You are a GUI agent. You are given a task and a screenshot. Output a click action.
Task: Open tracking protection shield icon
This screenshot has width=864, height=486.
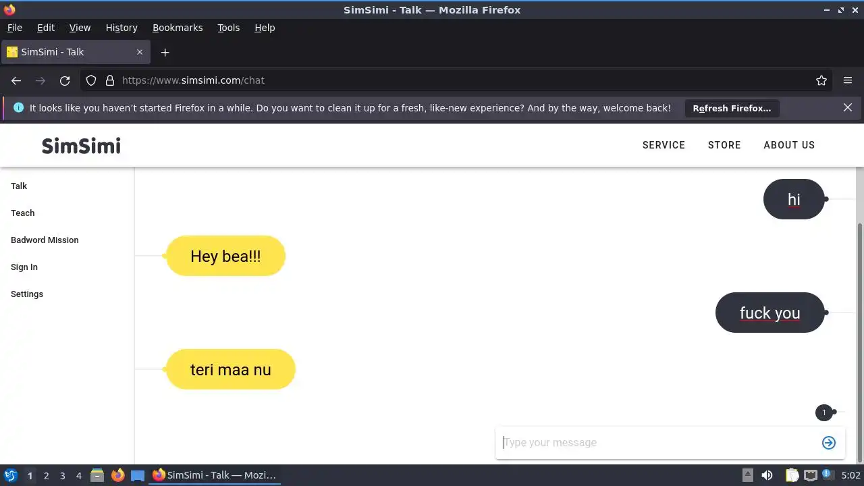[x=91, y=80]
